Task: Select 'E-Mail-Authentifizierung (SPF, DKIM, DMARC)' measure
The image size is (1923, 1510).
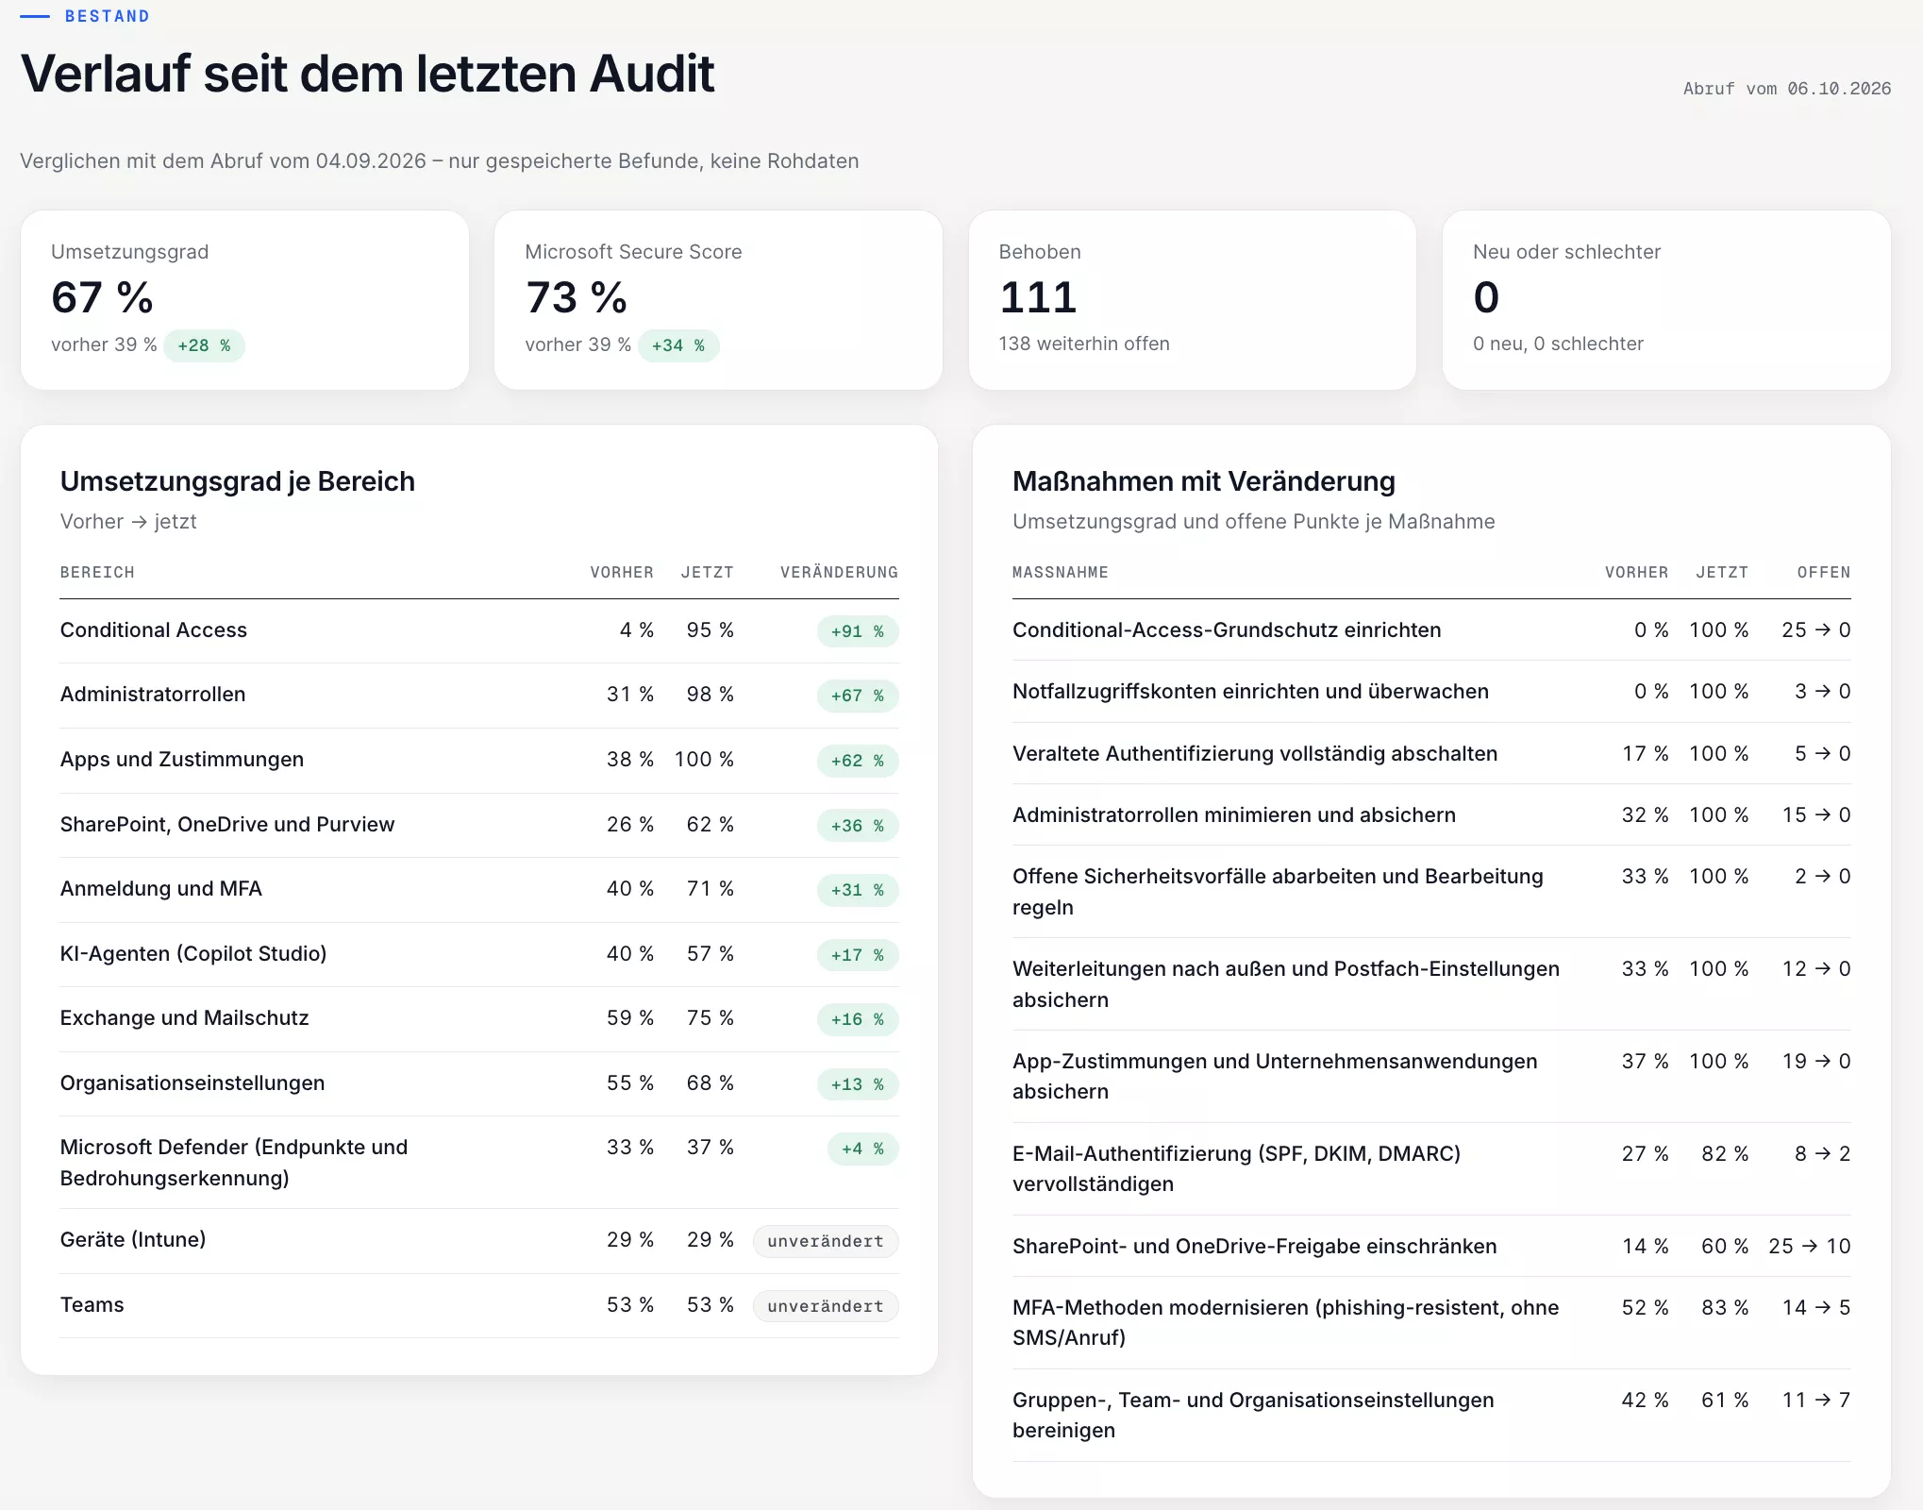Action: click(x=1236, y=1168)
